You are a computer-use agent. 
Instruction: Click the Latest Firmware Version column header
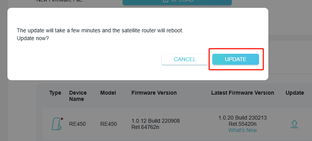pyautogui.click(x=243, y=93)
